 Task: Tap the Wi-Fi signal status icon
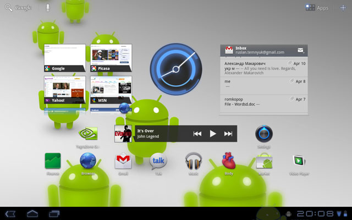(x=339, y=213)
